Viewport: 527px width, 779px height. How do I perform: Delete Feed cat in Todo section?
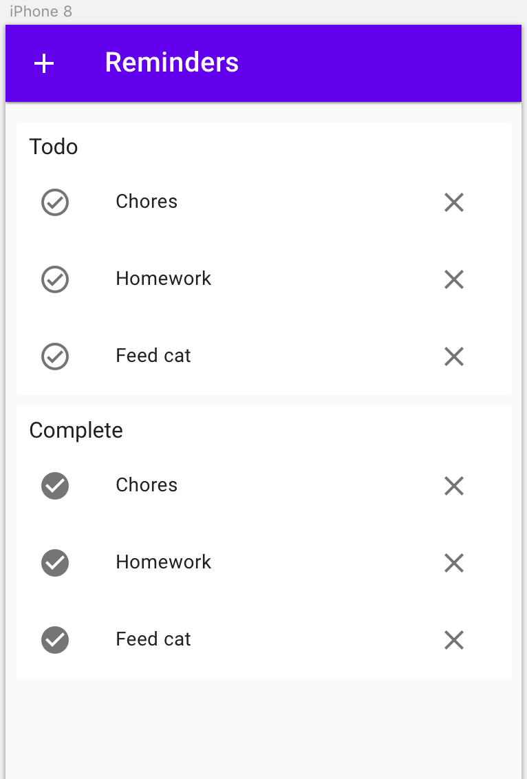point(453,356)
